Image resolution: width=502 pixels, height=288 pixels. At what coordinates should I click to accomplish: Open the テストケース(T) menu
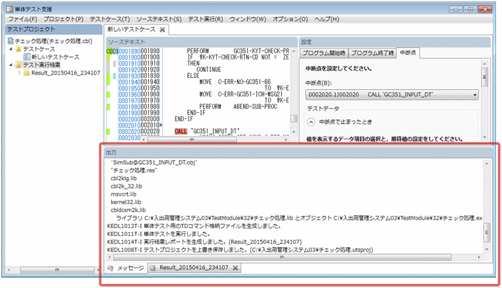pyautogui.click(x=110, y=19)
